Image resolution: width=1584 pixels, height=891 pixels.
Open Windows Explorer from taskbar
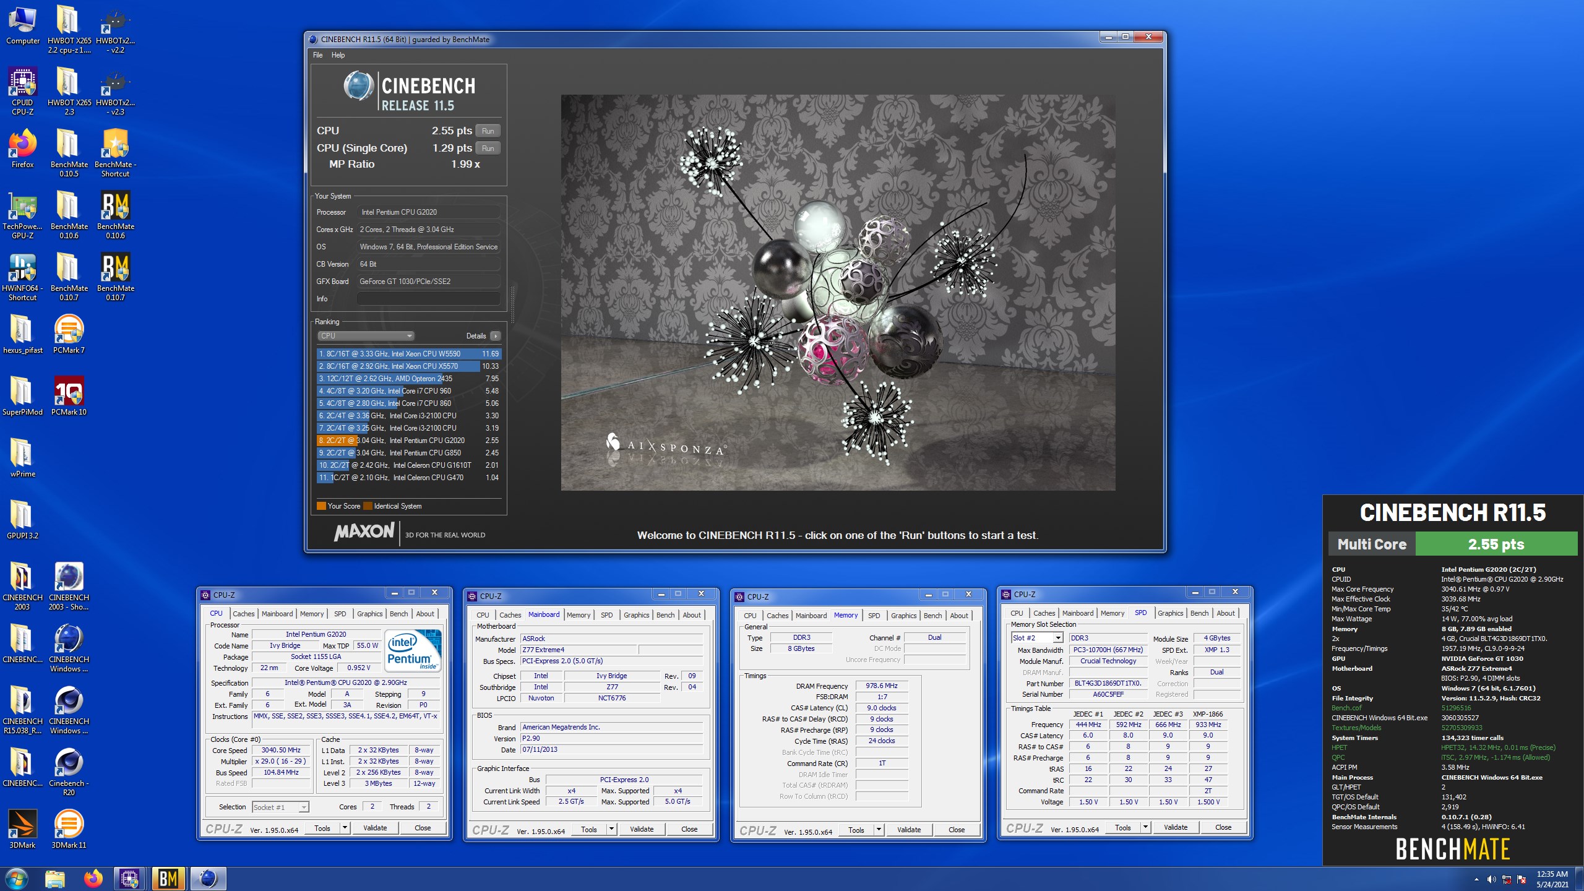[55, 879]
